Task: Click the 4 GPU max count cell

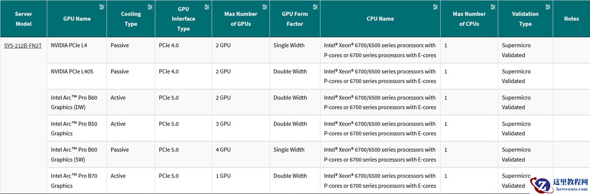Action: click(223, 150)
